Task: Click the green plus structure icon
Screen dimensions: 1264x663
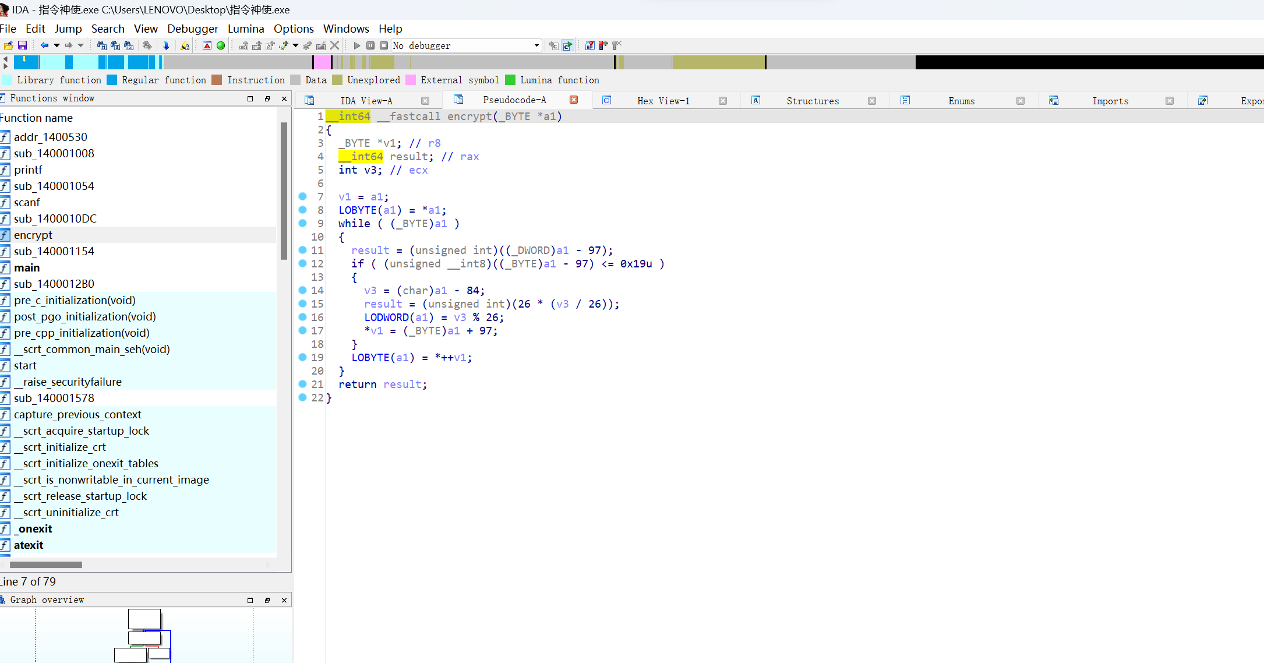Action: 284,45
